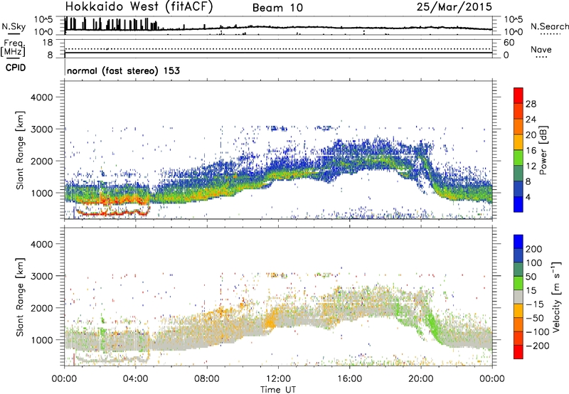569x394 pixels.
Task: Click the '1000' tick in velocity panel
Action: [41, 340]
